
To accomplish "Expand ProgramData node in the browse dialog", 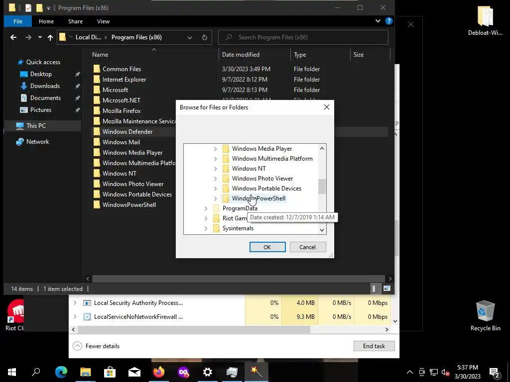I will 206,208.
